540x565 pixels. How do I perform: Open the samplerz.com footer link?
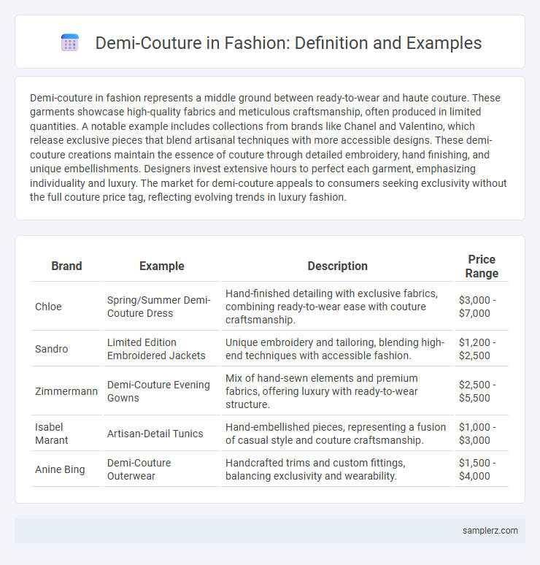tap(490, 531)
